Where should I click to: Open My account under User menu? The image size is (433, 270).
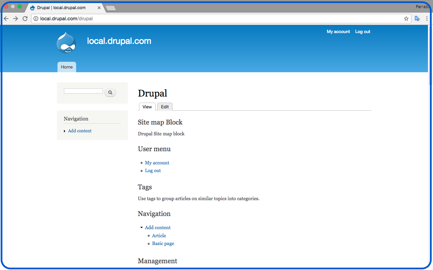click(x=157, y=163)
